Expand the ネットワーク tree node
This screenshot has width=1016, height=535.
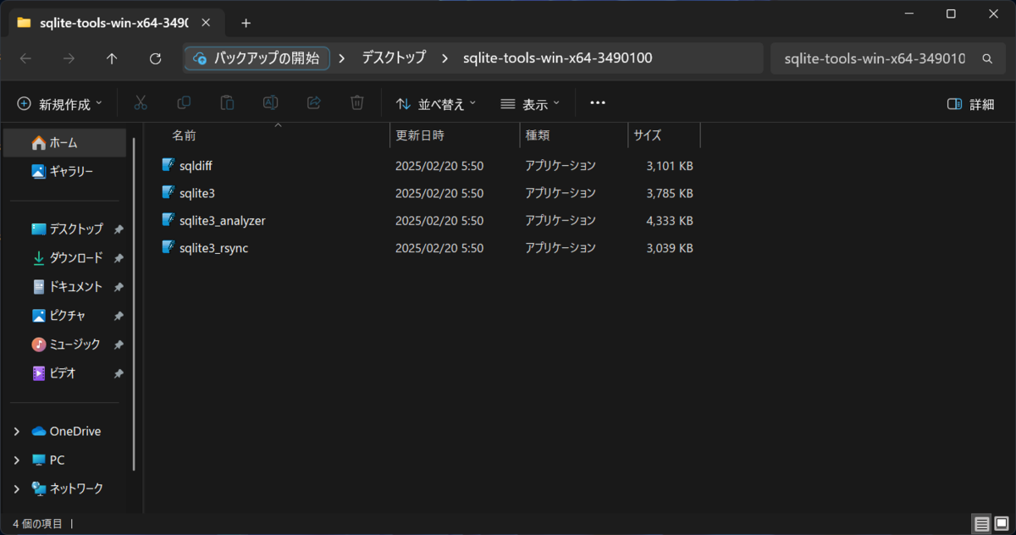16,489
